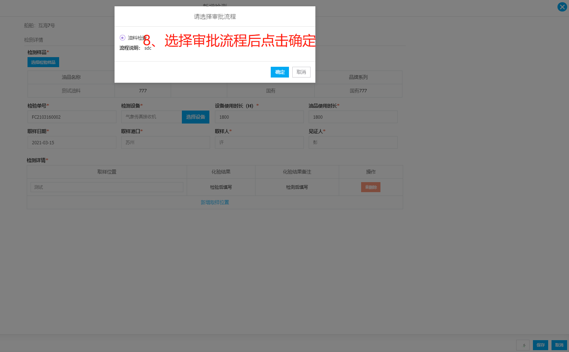Click the 777 cell in the sample table

pos(143,91)
